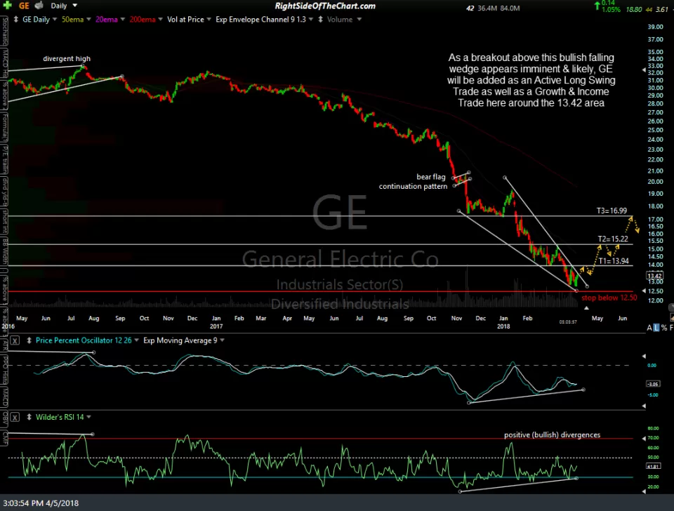This screenshot has width=674, height=511.
Task: Toggle the A arithmetic scale button
Action: (x=649, y=328)
